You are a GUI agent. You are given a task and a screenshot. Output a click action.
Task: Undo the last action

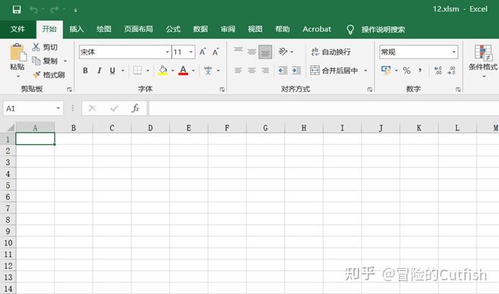(x=34, y=9)
